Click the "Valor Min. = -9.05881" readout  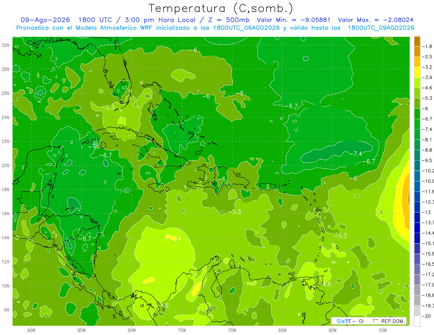pyautogui.click(x=294, y=20)
